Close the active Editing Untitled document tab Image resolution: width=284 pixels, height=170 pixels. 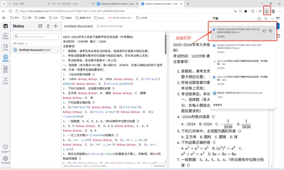pyautogui.click(x=181, y=4)
